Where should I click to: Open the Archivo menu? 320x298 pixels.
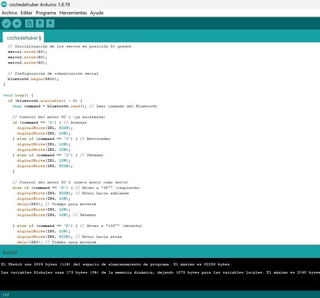pyautogui.click(x=9, y=13)
